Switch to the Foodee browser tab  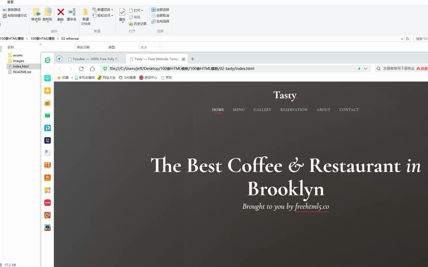[x=94, y=59]
